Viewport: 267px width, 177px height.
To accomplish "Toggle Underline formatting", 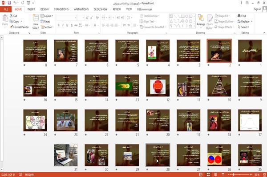I will [67, 25].
